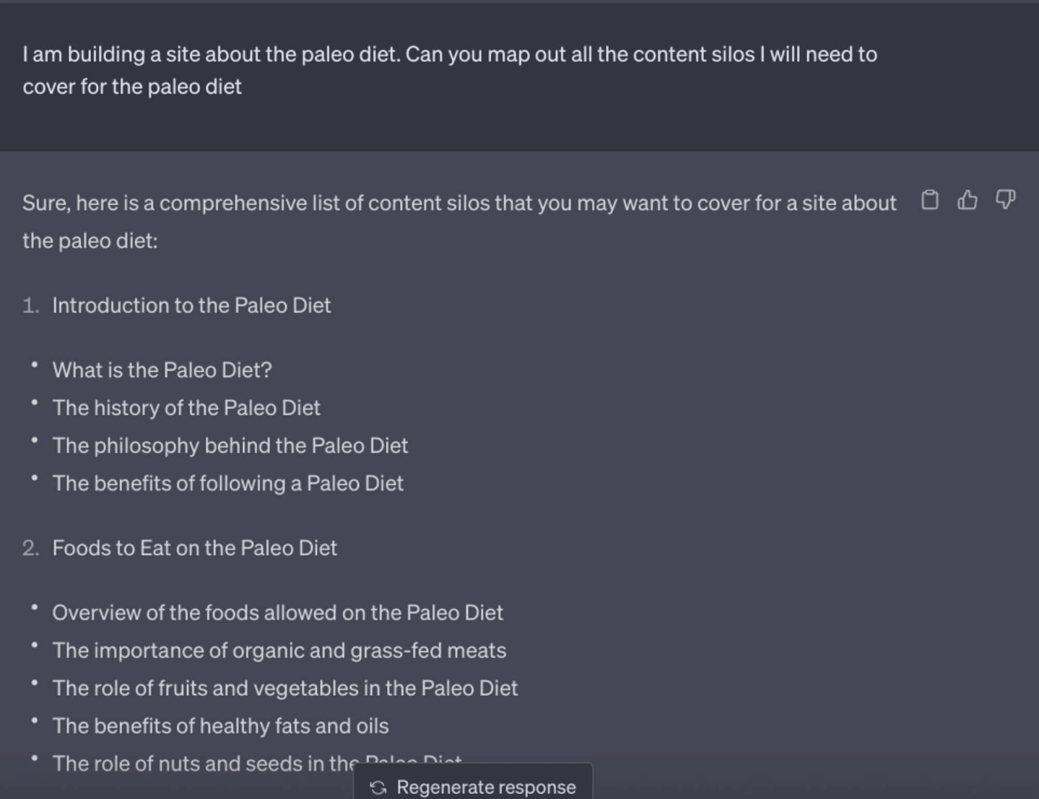Click the circular arrows regenerate icon
Image resolution: width=1039 pixels, height=799 pixels.
click(378, 787)
